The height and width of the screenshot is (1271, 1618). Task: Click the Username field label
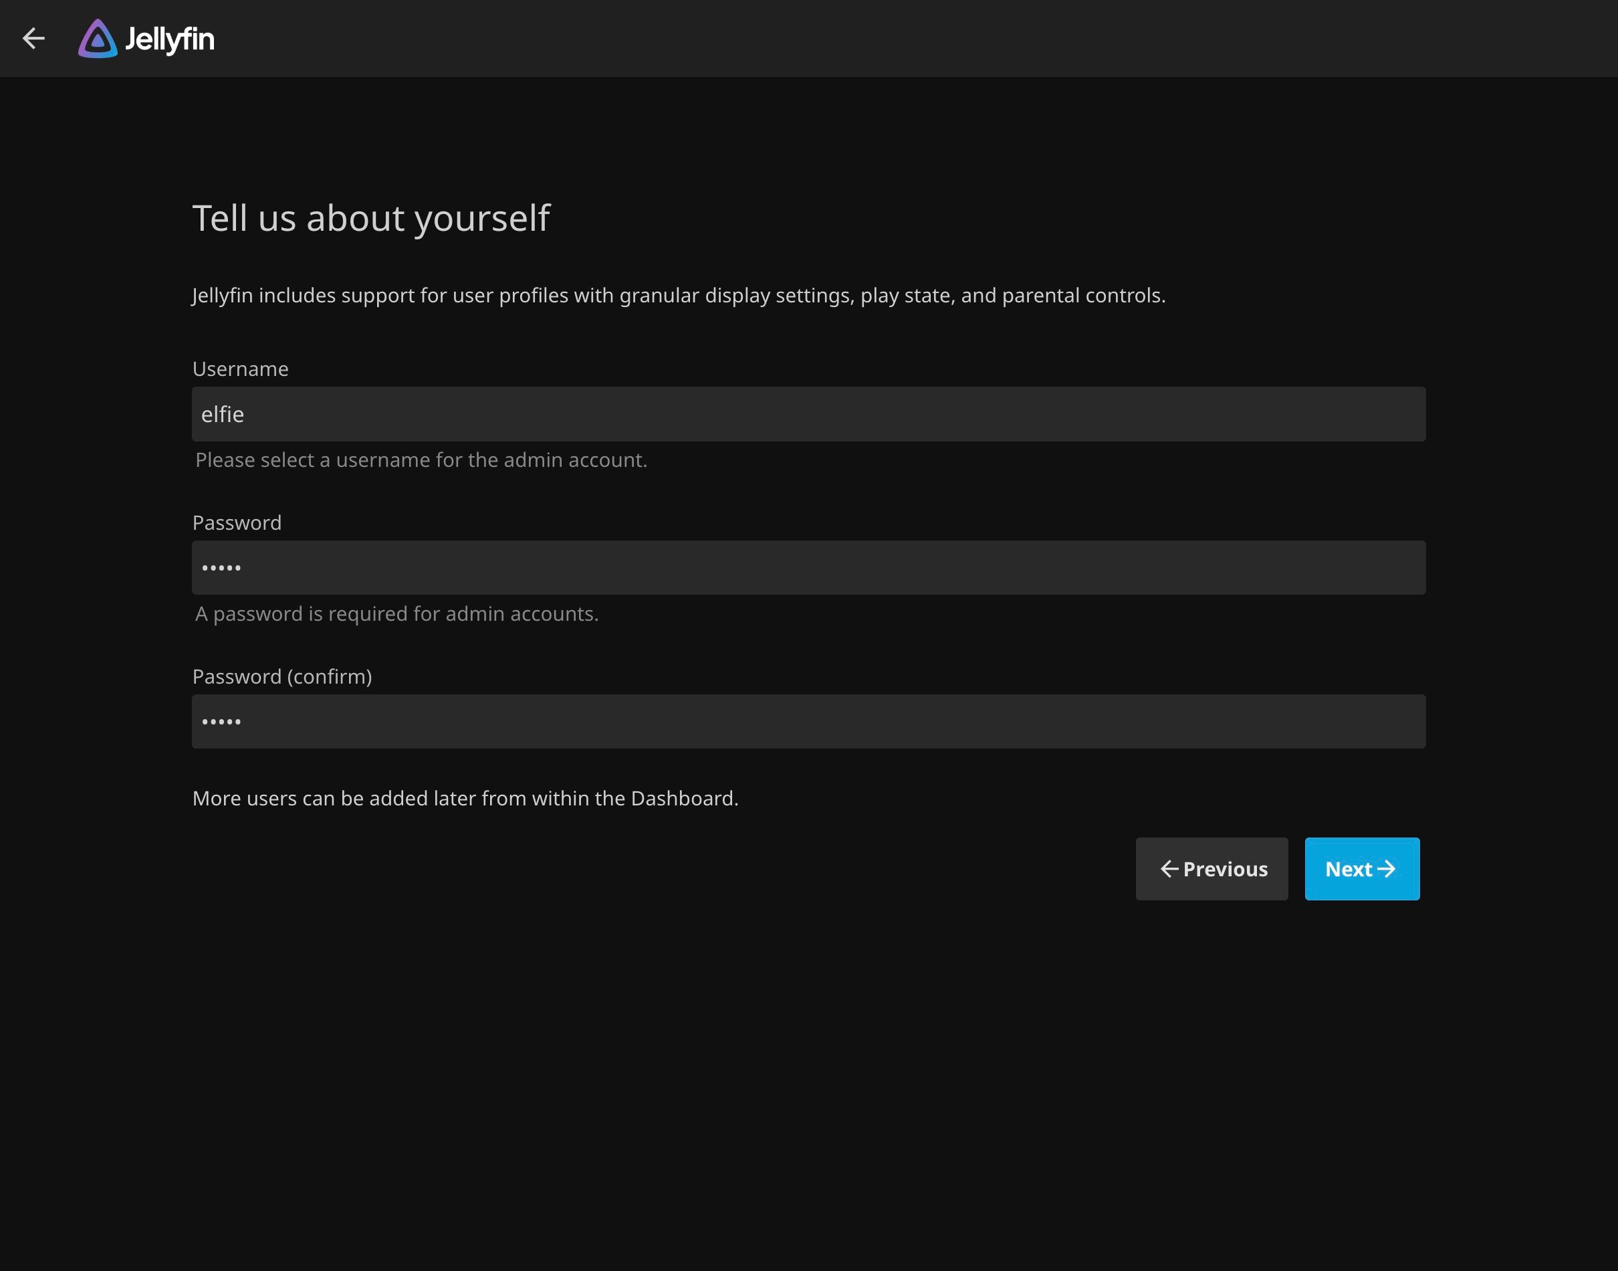click(x=240, y=369)
